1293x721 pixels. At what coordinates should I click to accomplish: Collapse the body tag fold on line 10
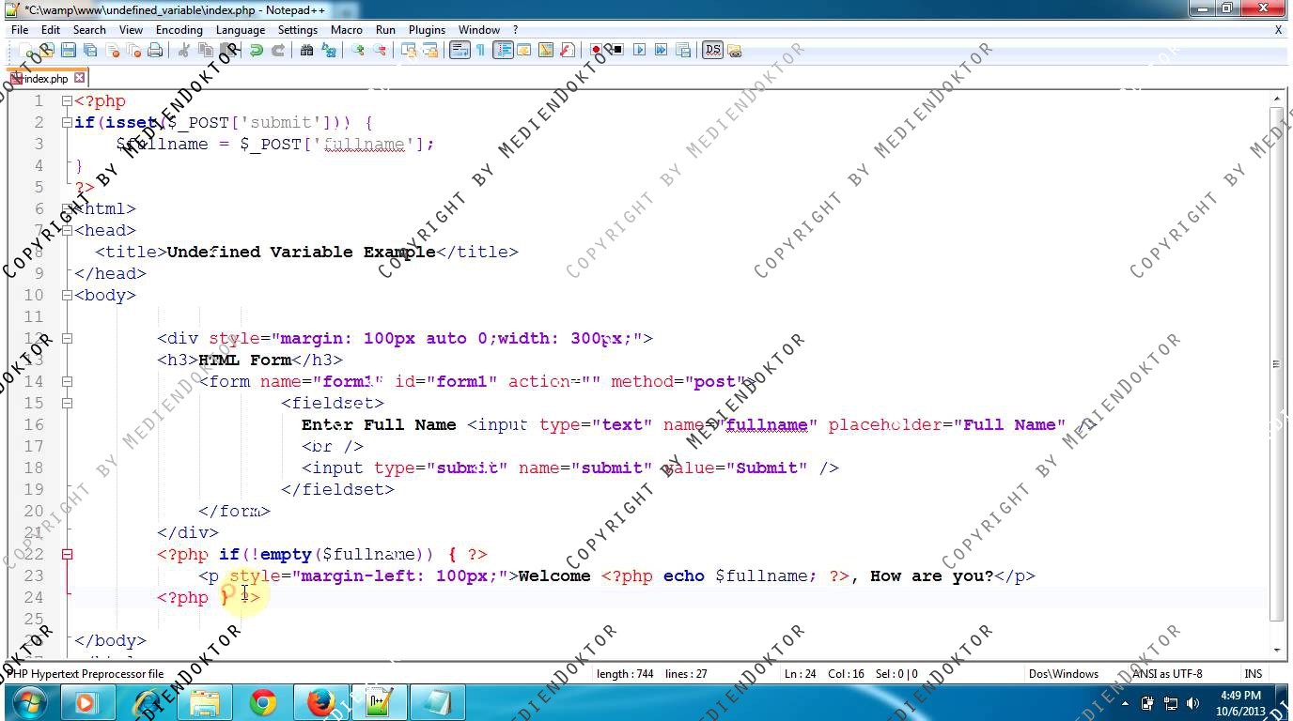click(x=67, y=295)
